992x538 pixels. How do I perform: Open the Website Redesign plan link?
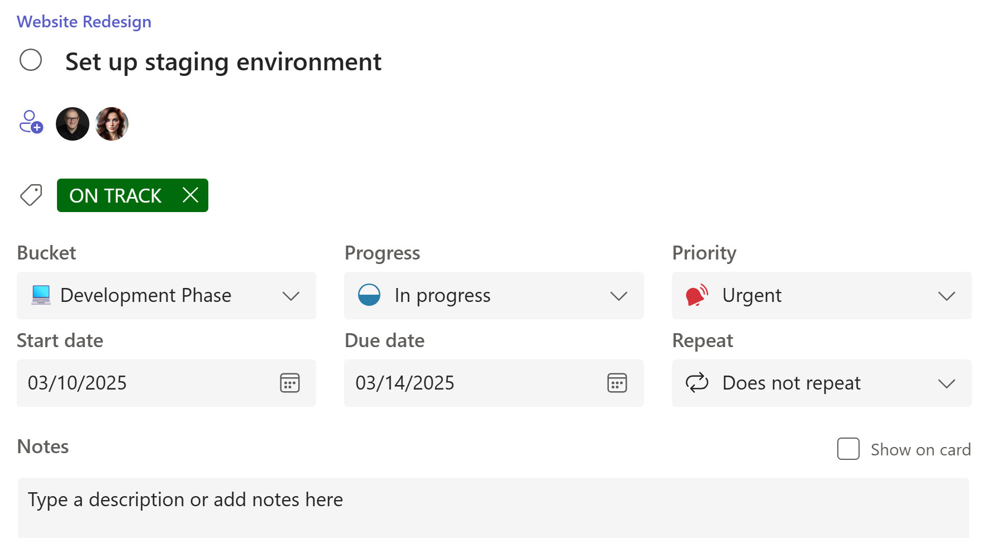tap(83, 21)
